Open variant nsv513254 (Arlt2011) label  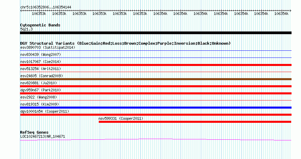(x=41, y=69)
